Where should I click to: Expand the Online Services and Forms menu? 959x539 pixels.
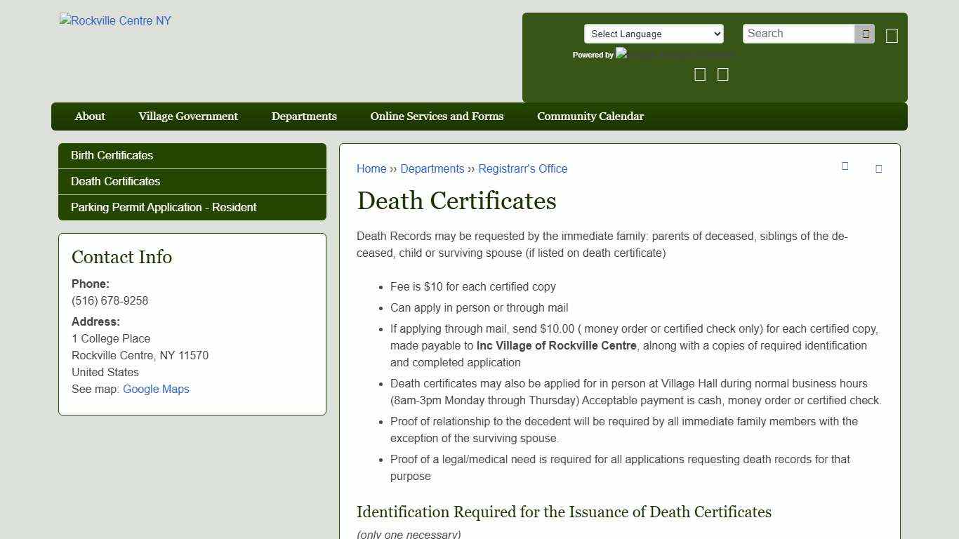coord(437,116)
